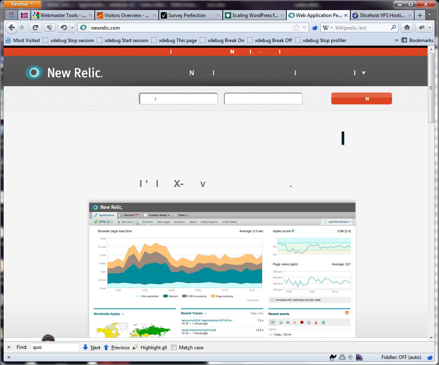Reload the page with the refresh icon
Image resolution: width=439 pixels, height=365 pixels.
point(36,28)
